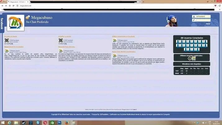The height and width of the screenshot is (125, 222).
Task: Open Firefox from taskbar
Action: [66, 123]
